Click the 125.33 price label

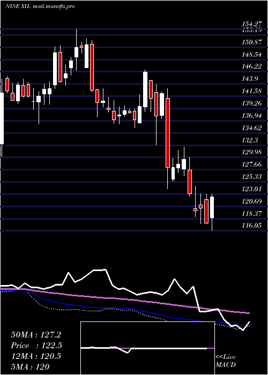[251, 177]
